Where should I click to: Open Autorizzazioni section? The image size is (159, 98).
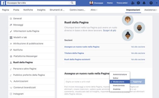pyautogui.click(x=32, y=81)
